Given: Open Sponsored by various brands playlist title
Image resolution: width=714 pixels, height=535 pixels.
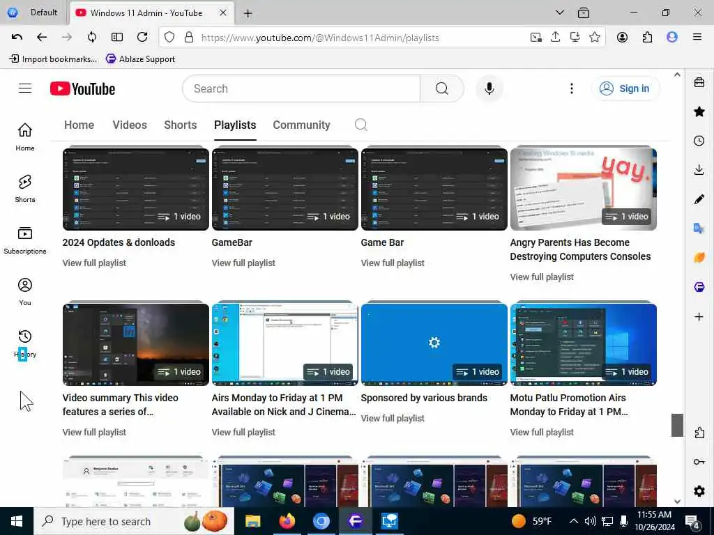Looking at the screenshot, I should tap(424, 398).
